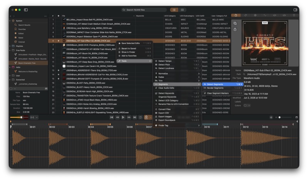This screenshot has width=308, height=180.
Task: Sort by the UCS Category column
Action: tap(170, 16)
